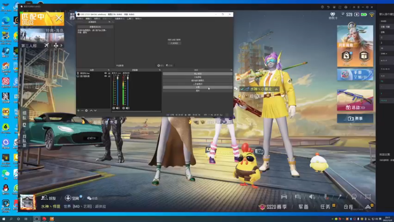Screen dimensions: 394x222
Task: Toggle visibility eye of 麦克风/Aux source
Action: point(105,73)
